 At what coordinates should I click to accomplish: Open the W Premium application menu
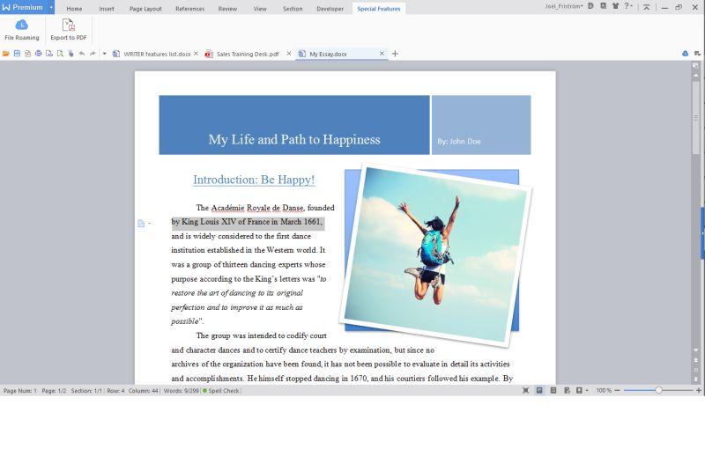(24, 7)
